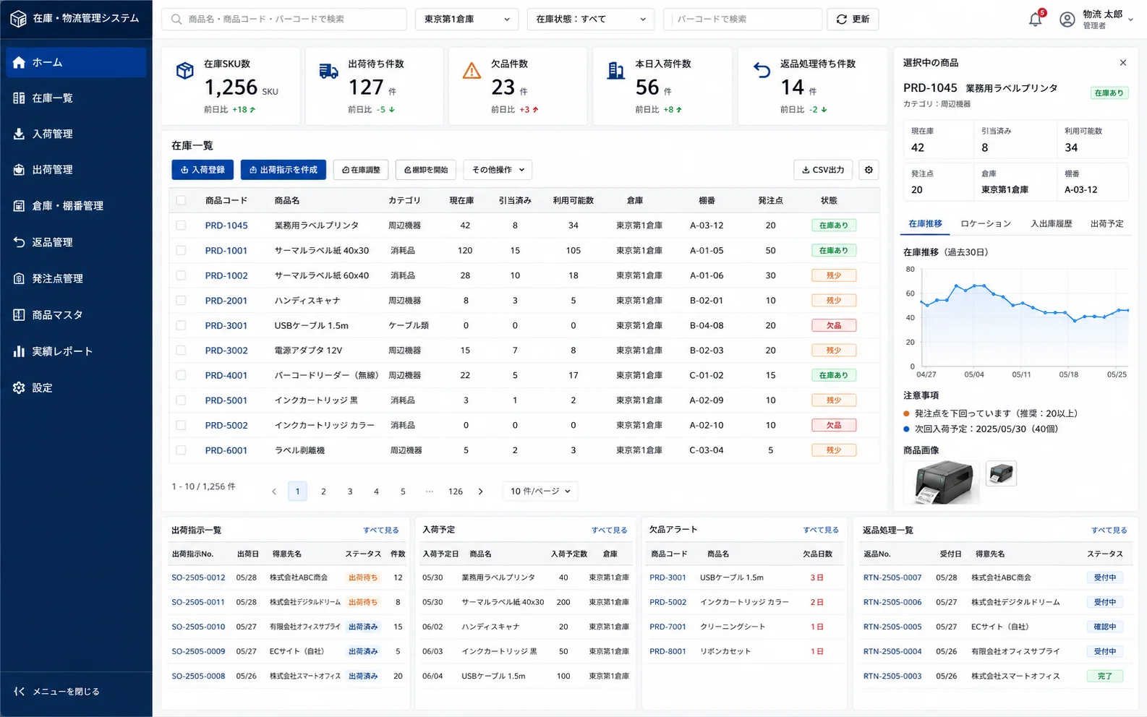This screenshot has height=717, width=1147.
Task: Open shipping order SO-2505-0012
Action: coord(198,578)
